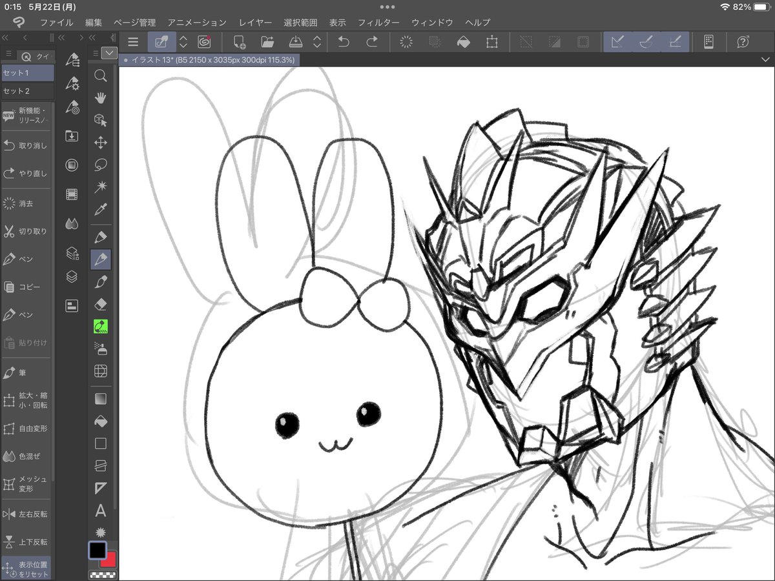Undo with the command bar arrow

coord(344,43)
